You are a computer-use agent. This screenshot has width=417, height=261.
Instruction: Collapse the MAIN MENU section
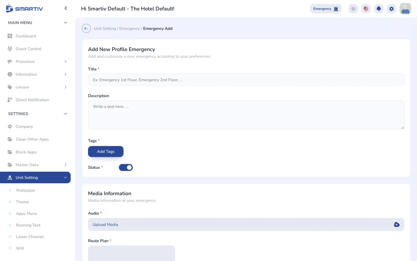pos(65,23)
